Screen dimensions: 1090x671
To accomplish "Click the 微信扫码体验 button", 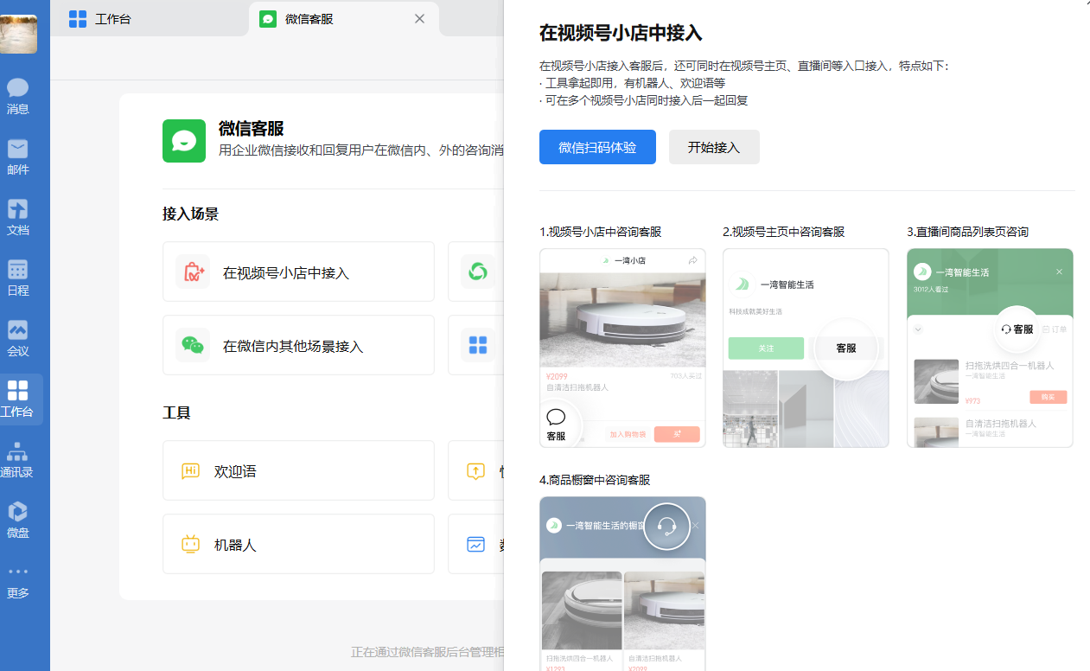I will (x=597, y=147).
